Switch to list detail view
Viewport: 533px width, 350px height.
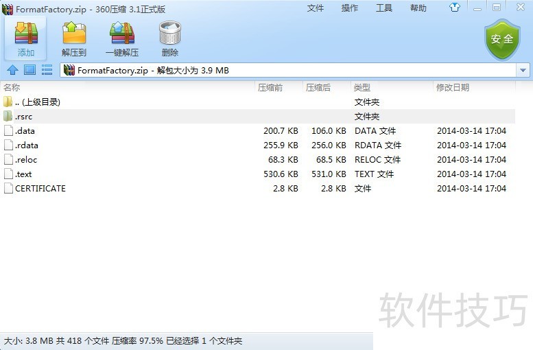point(47,70)
